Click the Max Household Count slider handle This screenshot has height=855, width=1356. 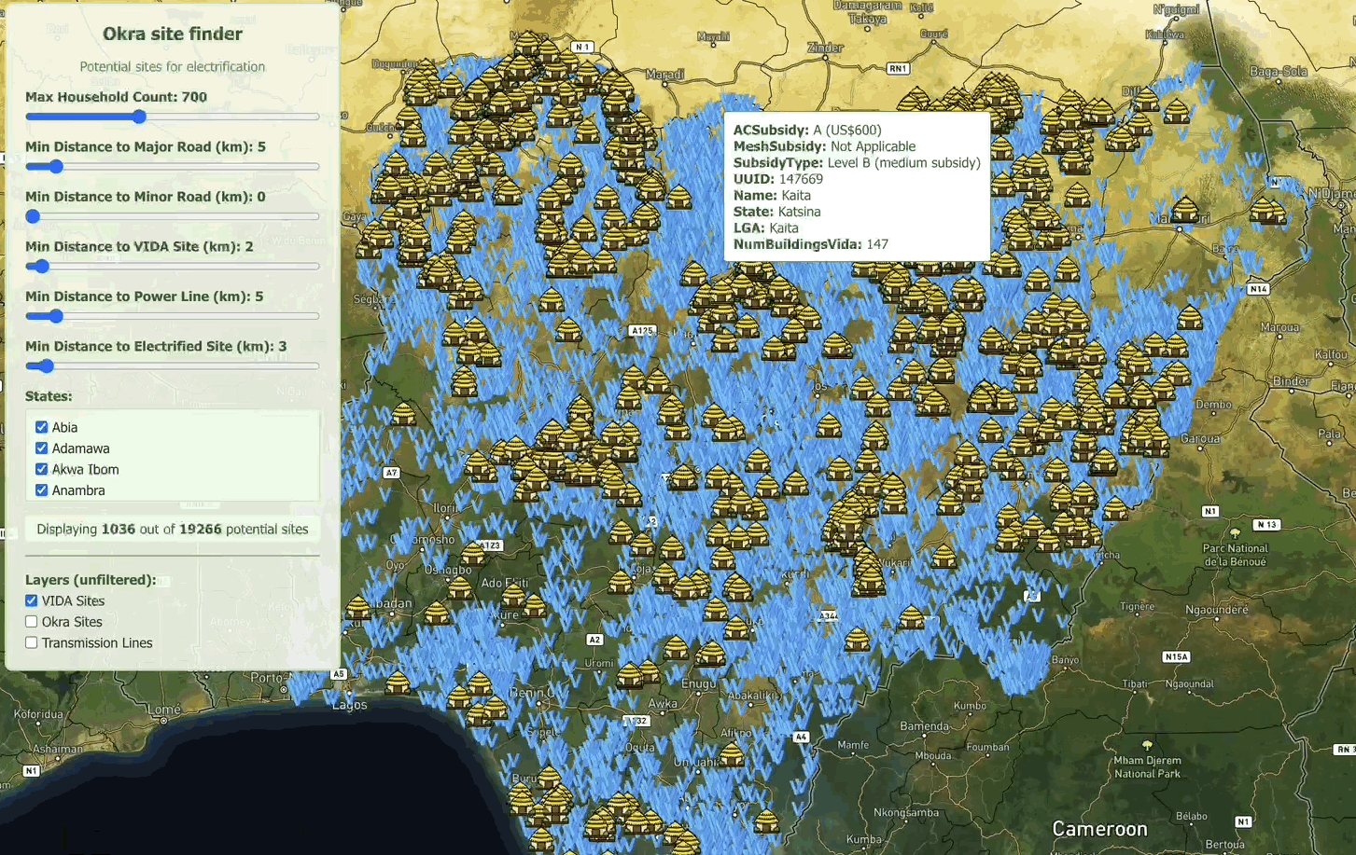click(x=139, y=117)
